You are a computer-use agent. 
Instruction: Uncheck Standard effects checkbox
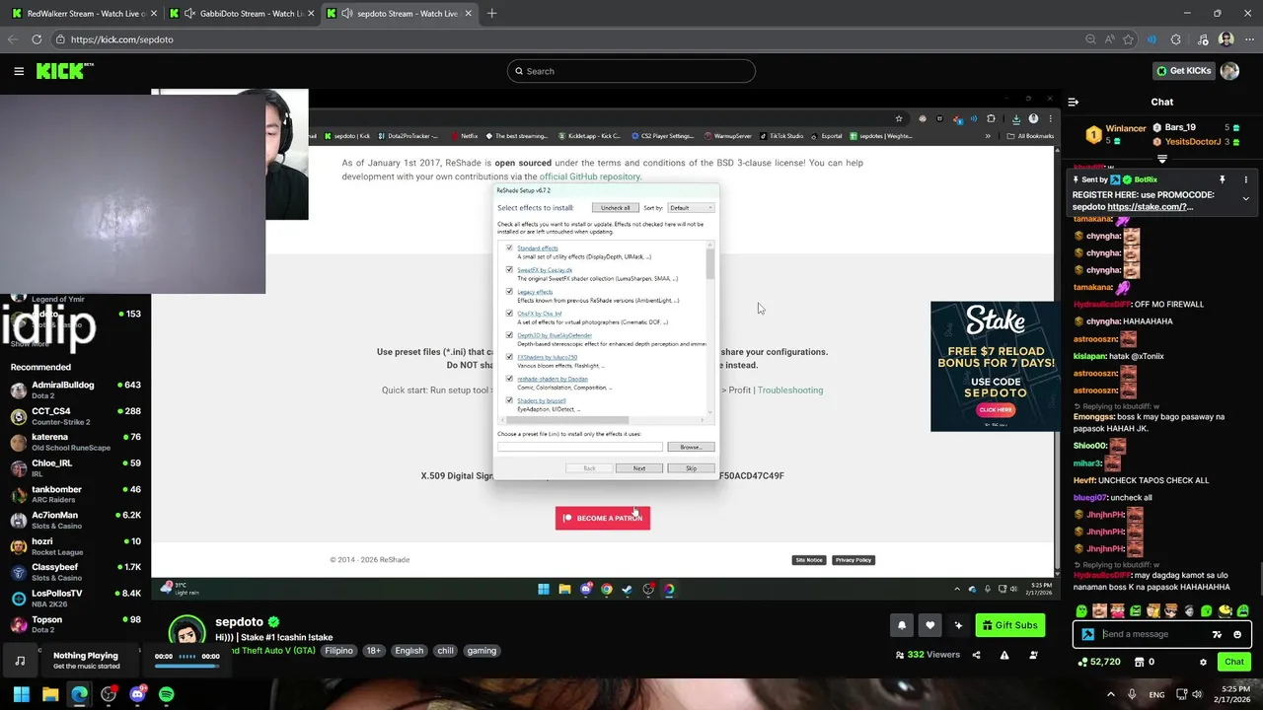(x=509, y=248)
